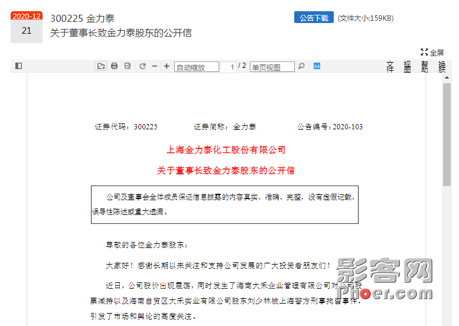Rotate the page with the rotate icon
The width and height of the screenshot is (459, 326).
click(142, 66)
